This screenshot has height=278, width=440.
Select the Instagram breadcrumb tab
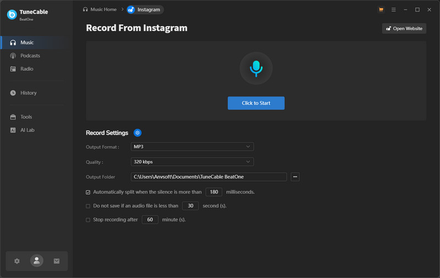pyautogui.click(x=145, y=10)
